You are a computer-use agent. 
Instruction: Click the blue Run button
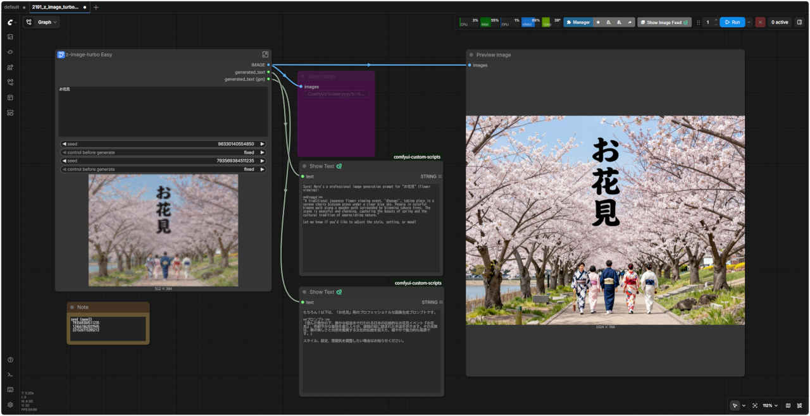[x=732, y=22]
